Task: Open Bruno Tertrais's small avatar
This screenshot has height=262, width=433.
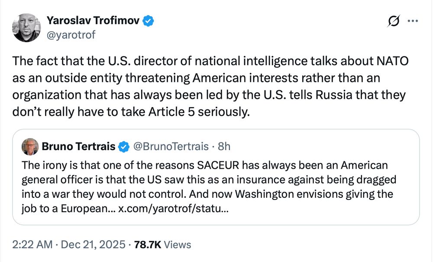Action: point(30,147)
